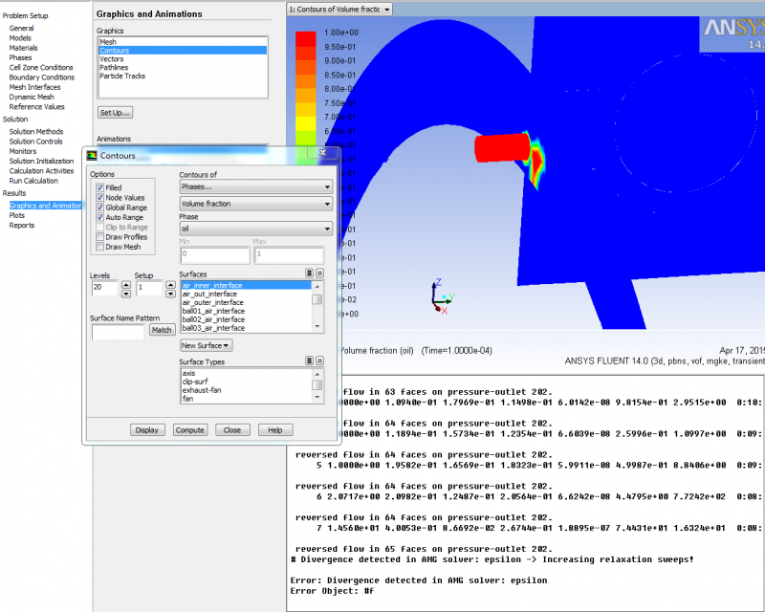Select all icon above Surface Types list
Viewport: 765px width, 612px height.
(x=309, y=361)
